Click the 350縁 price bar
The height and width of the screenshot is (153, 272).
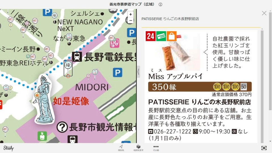tap(200, 87)
